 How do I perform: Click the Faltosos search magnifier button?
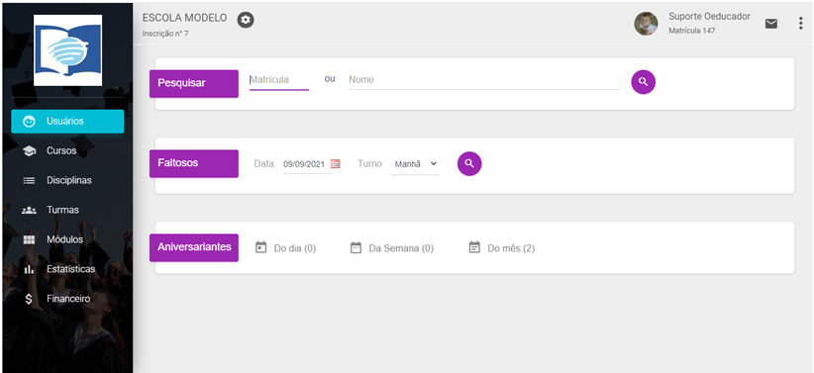(x=469, y=163)
